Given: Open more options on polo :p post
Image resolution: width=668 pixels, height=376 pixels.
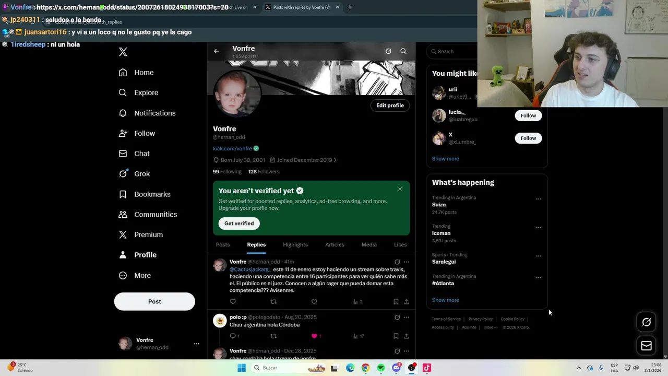Looking at the screenshot, I should click(x=407, y=317).
